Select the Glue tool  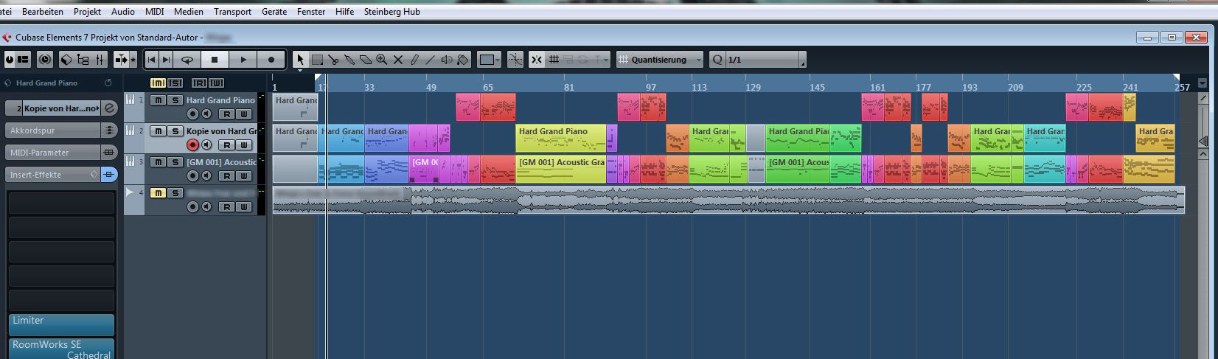349,60
